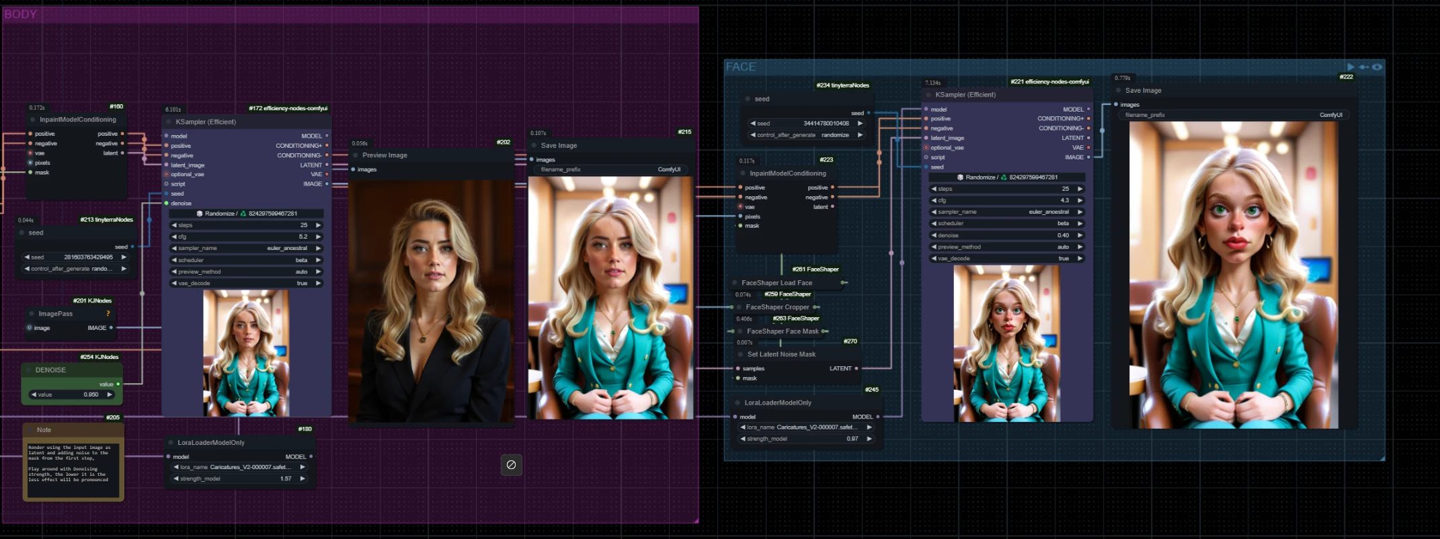Increase steps with right arrow in BODY KSampler
The image size is (1440, 539).
[318, 225]
